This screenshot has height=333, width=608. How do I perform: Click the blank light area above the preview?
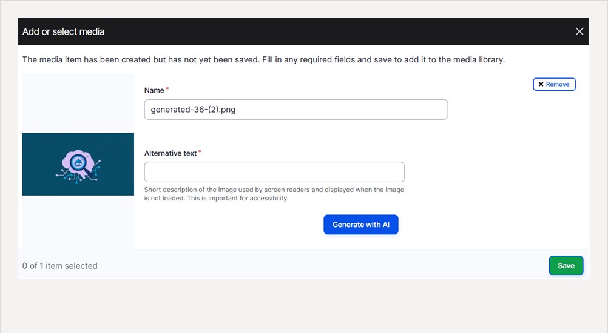click(x=78, y=104)
